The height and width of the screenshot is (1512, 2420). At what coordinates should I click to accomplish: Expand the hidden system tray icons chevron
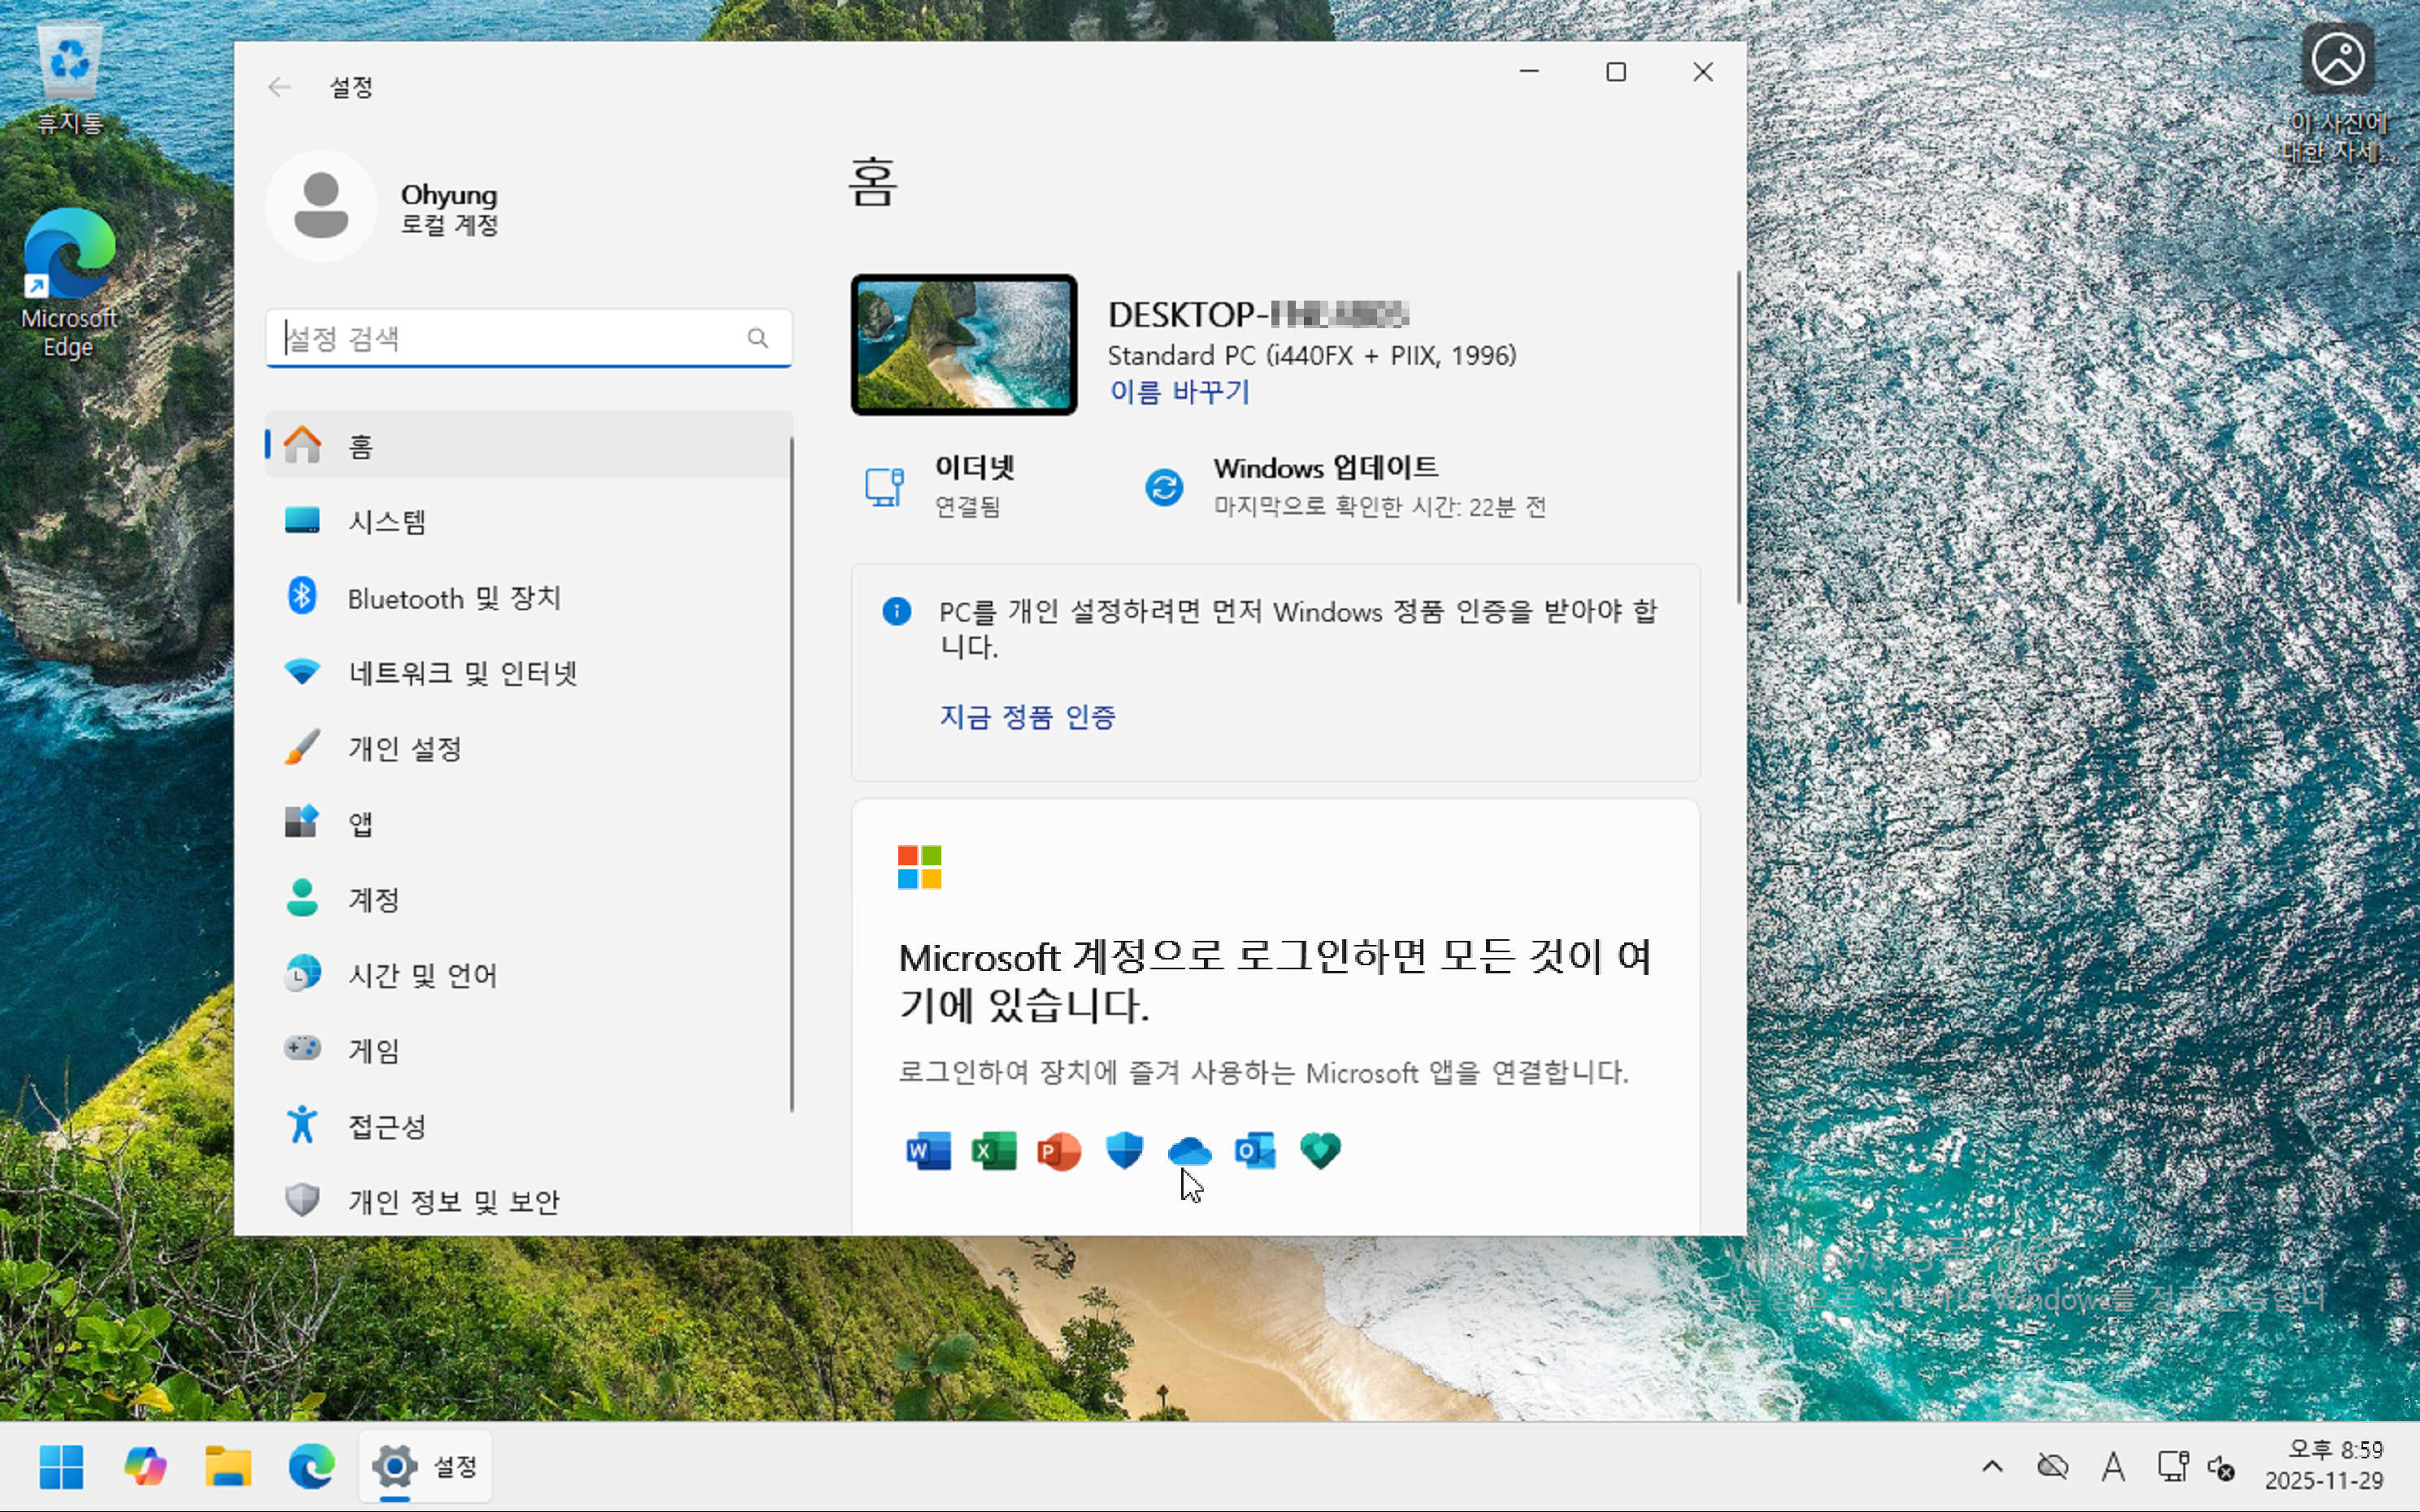(1992, 1467)
